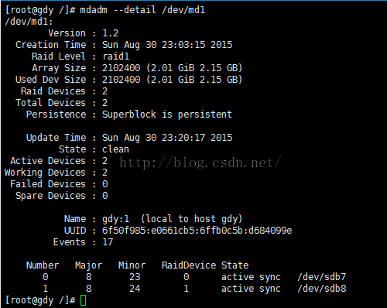Click the Update Time date value
The image size is (387, 308).
[x=167, y=138]
